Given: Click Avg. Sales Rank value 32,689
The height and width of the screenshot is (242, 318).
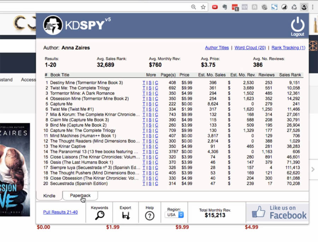Looking at the screenshot, I should click(x=105, y=65).
